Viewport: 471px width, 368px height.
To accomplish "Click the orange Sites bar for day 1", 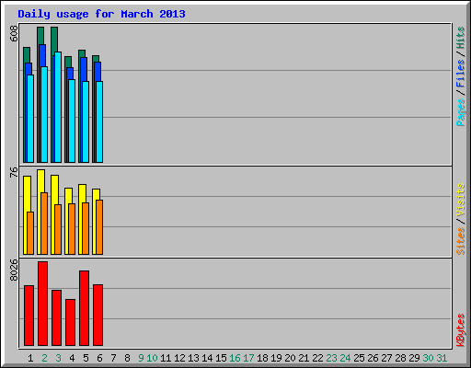I will tap(30, 233).
